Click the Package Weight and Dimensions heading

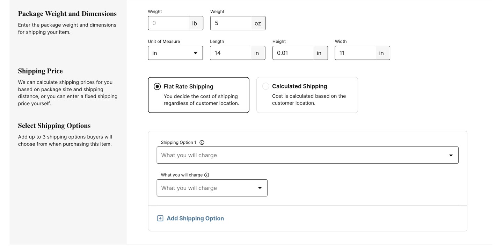(x=67, y=13)
